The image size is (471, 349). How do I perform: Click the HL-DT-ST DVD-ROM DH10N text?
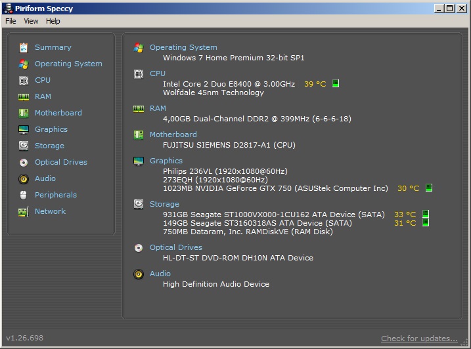[238, 258]
